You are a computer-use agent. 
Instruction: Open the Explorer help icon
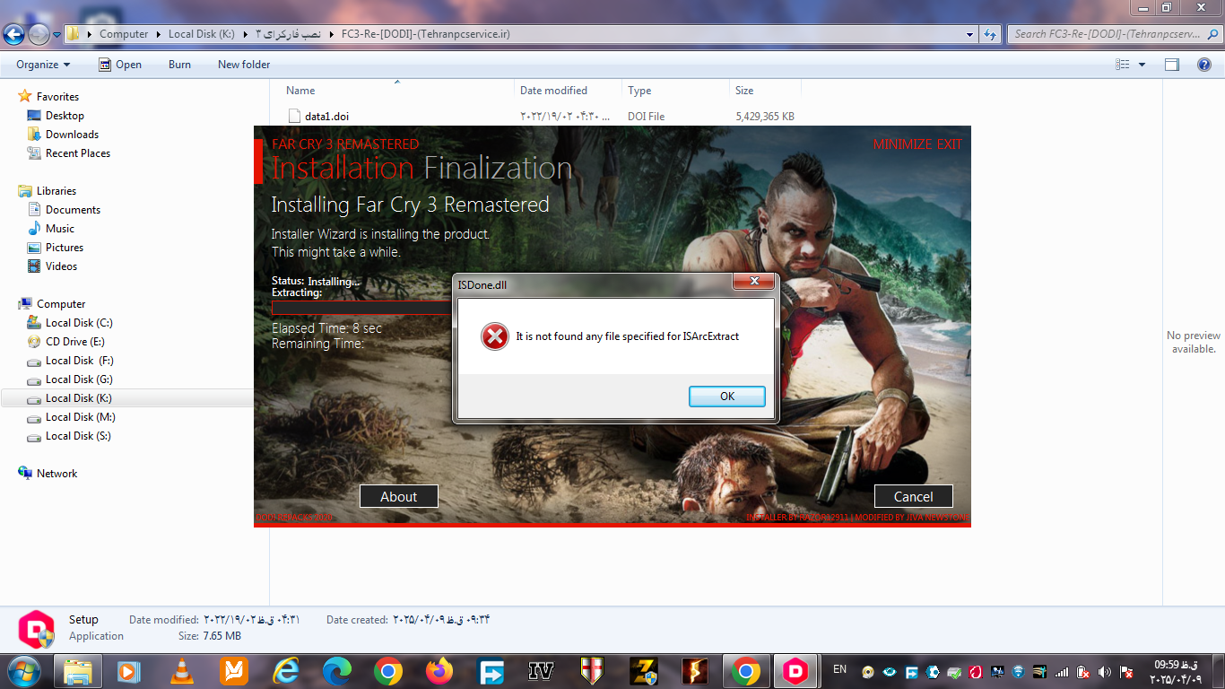(x=1203, y=65)
